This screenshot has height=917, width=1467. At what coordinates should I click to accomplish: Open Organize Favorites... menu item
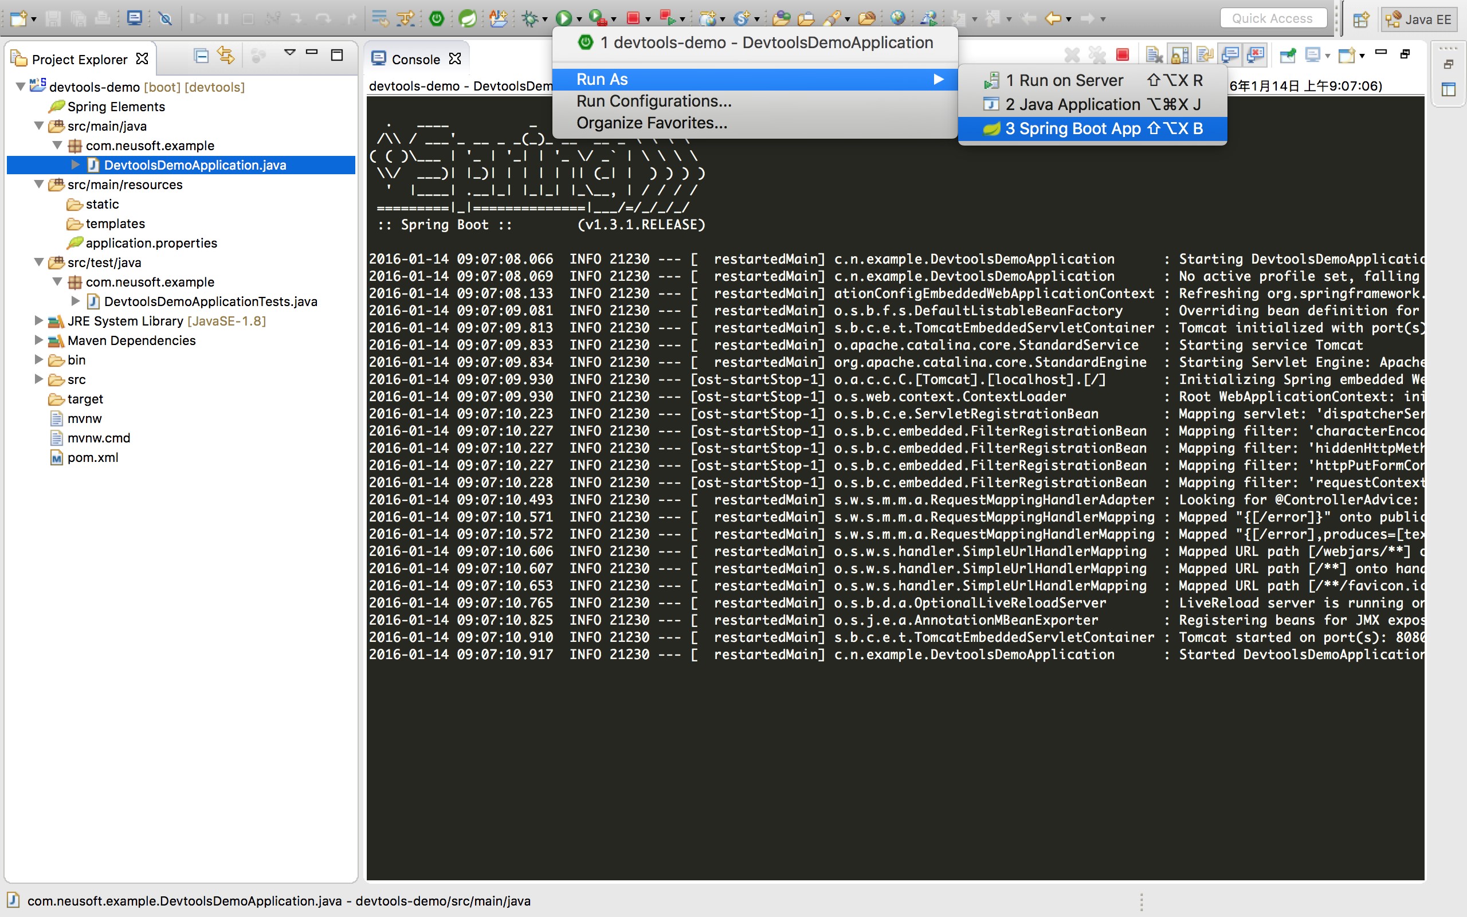755,123
